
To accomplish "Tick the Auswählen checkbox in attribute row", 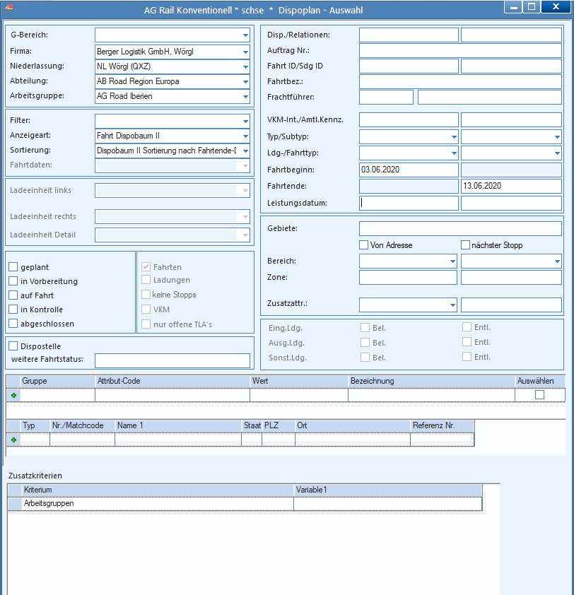I will tap(539, 394).
